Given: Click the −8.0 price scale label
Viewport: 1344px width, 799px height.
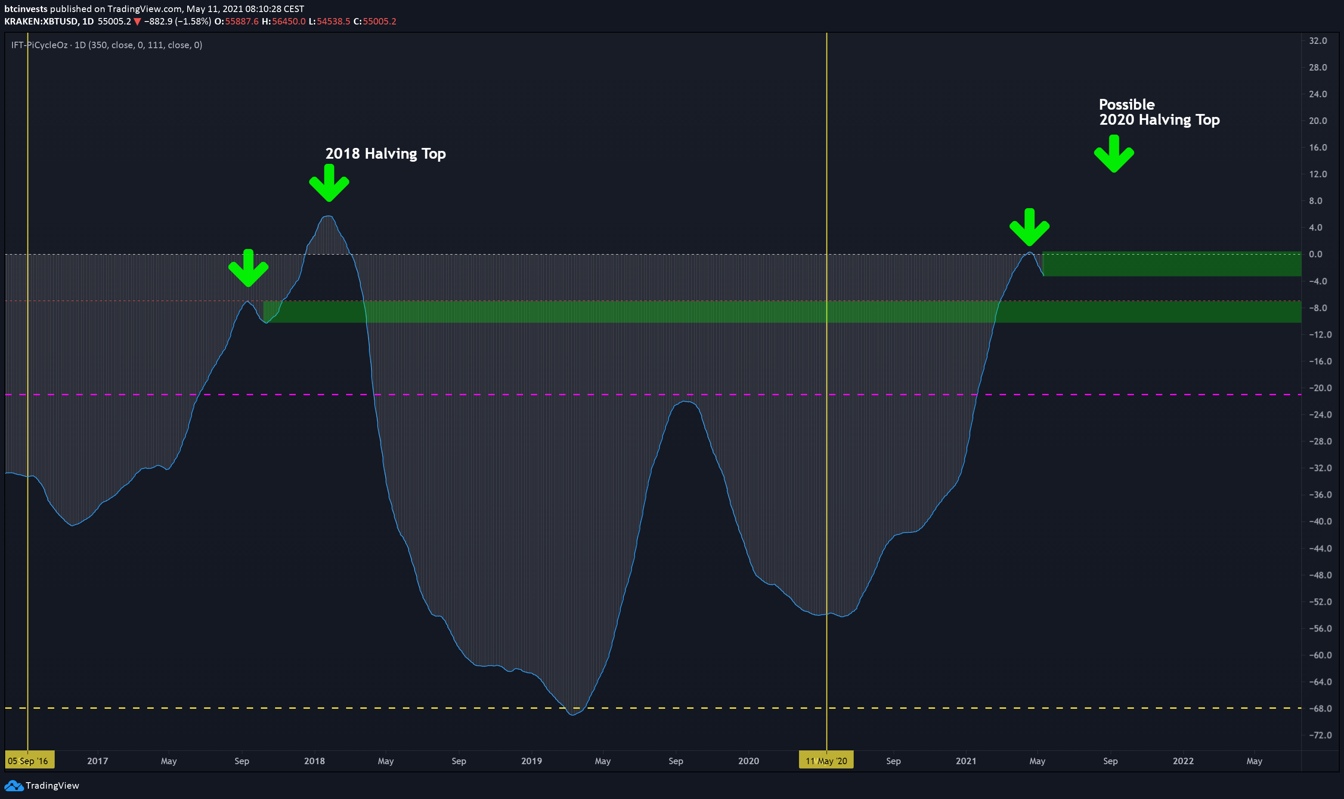Looking at the screenshot, I should coord(1318,308).
